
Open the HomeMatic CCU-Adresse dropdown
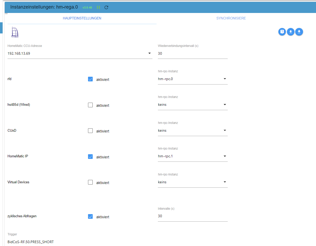(80, 53)
